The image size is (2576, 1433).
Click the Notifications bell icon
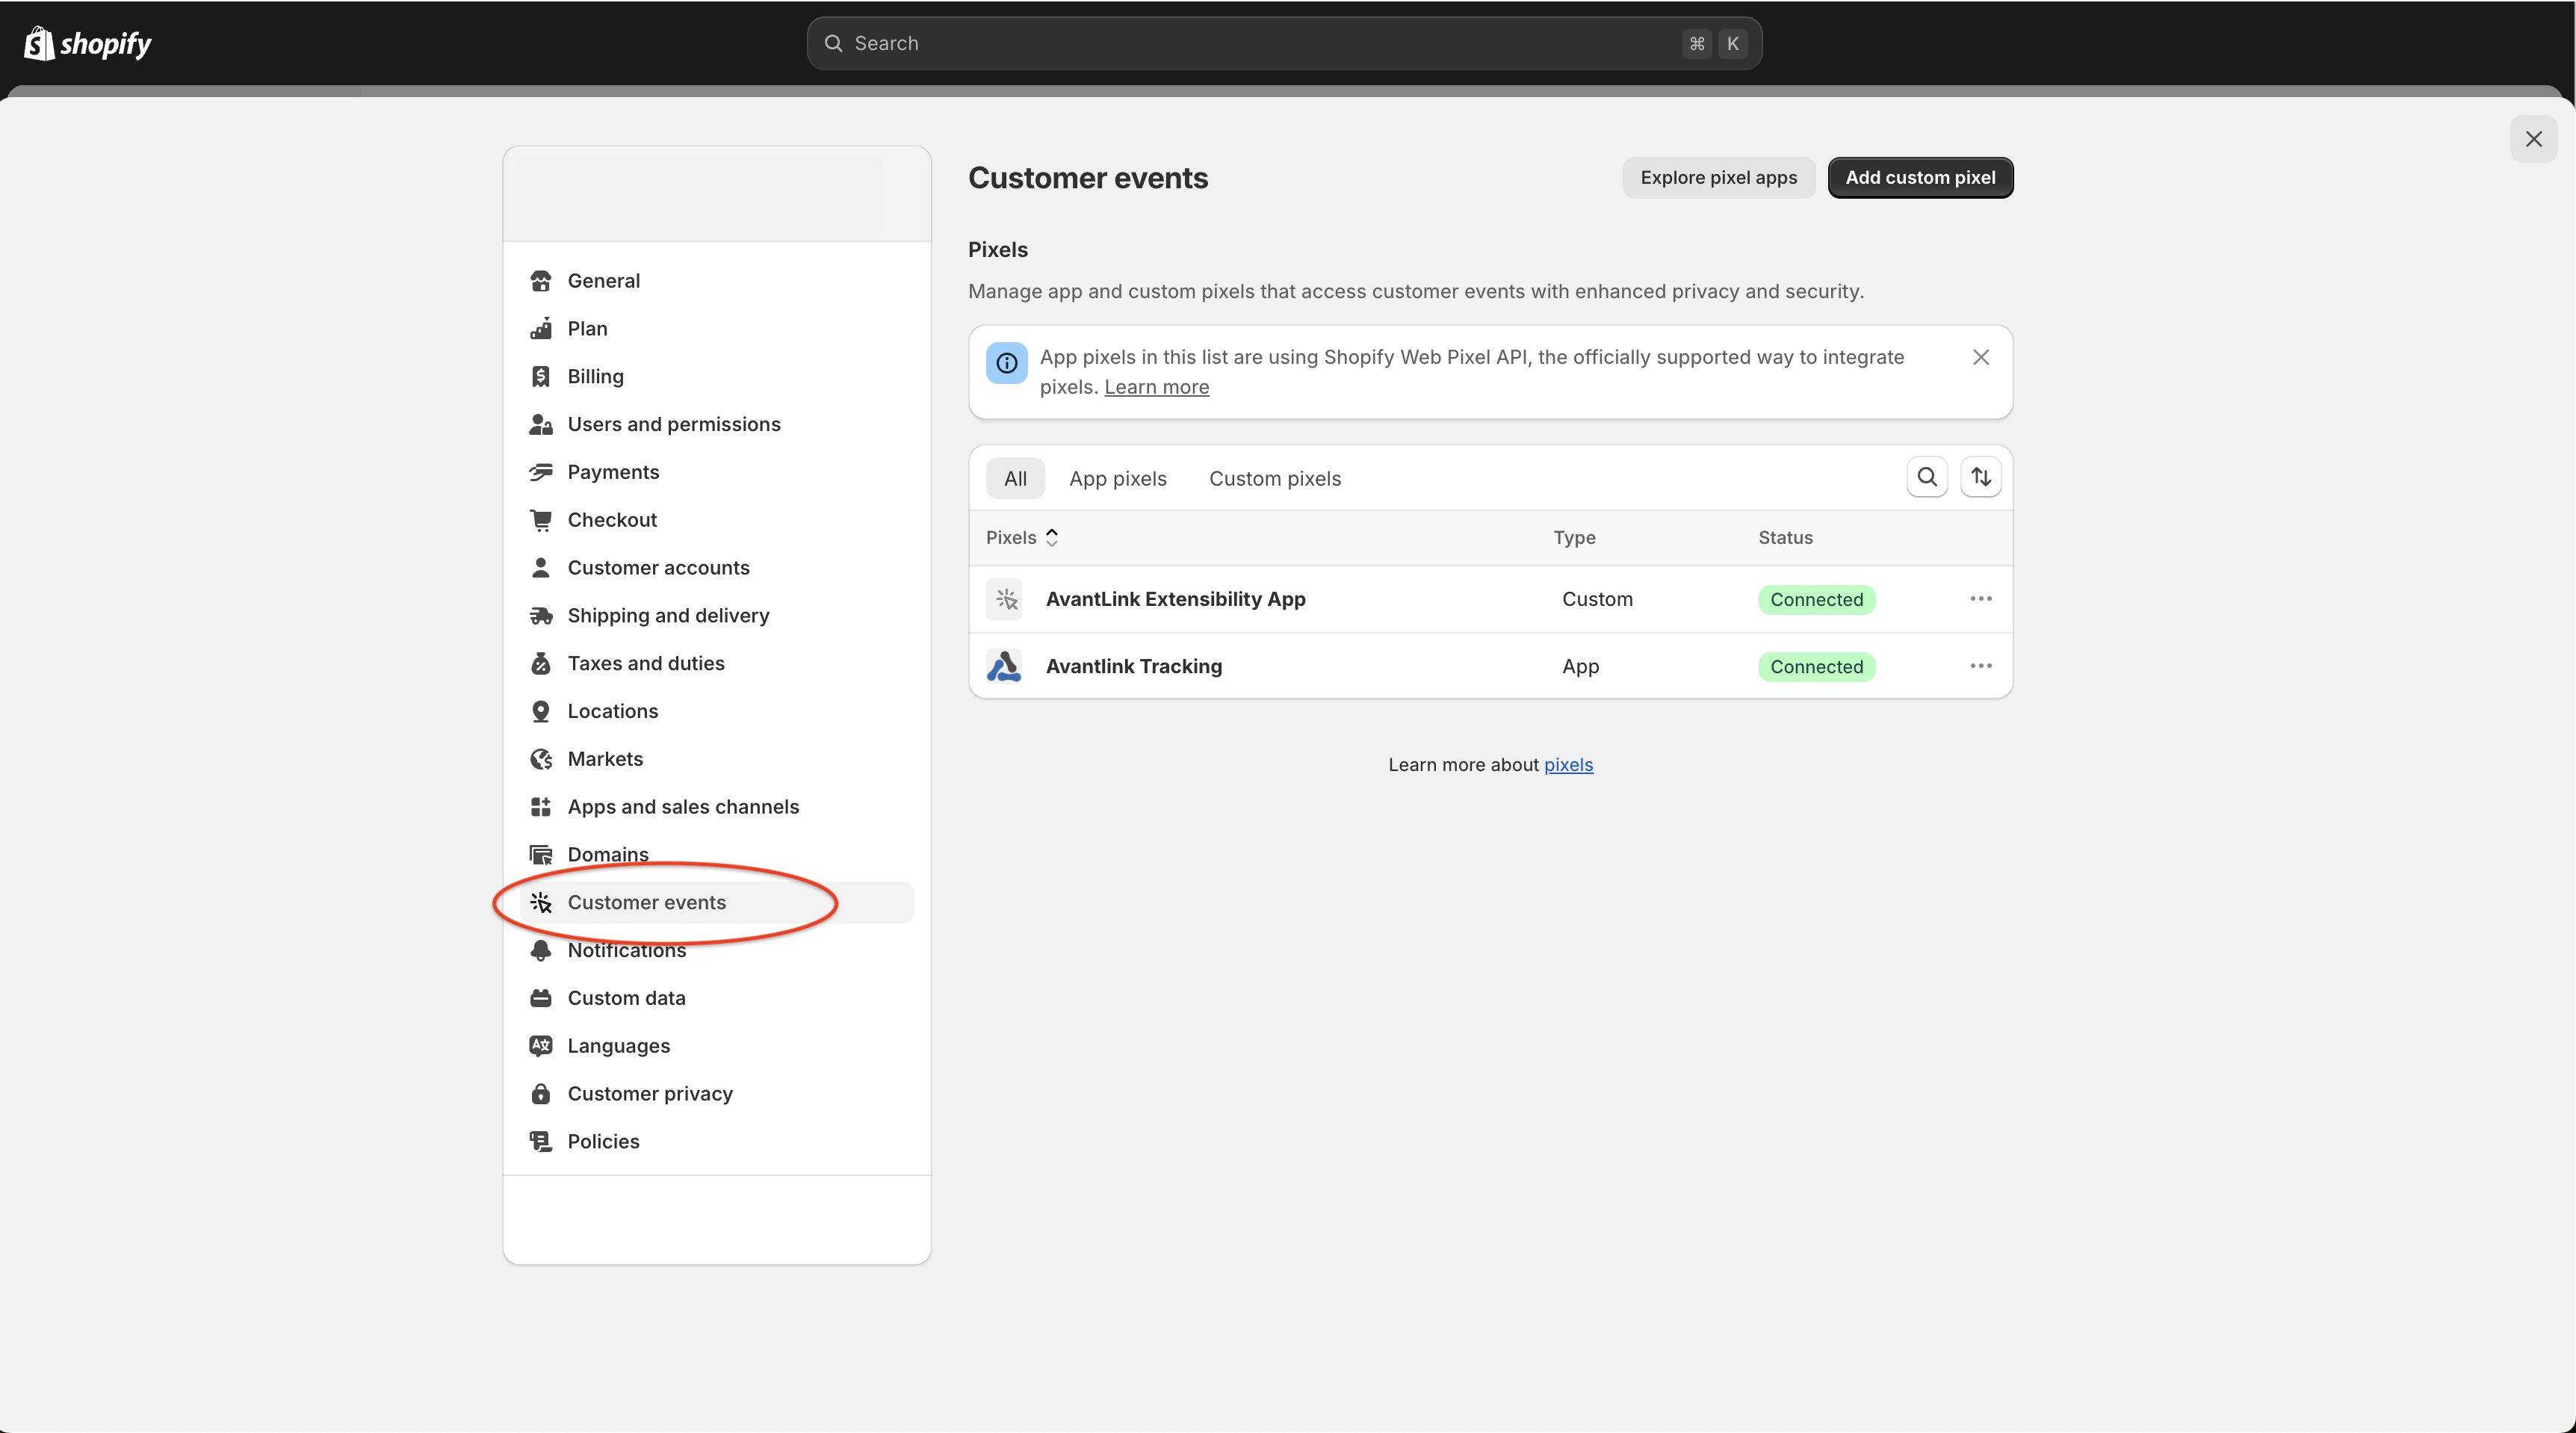pyautogui.click(x=541, y=951)
